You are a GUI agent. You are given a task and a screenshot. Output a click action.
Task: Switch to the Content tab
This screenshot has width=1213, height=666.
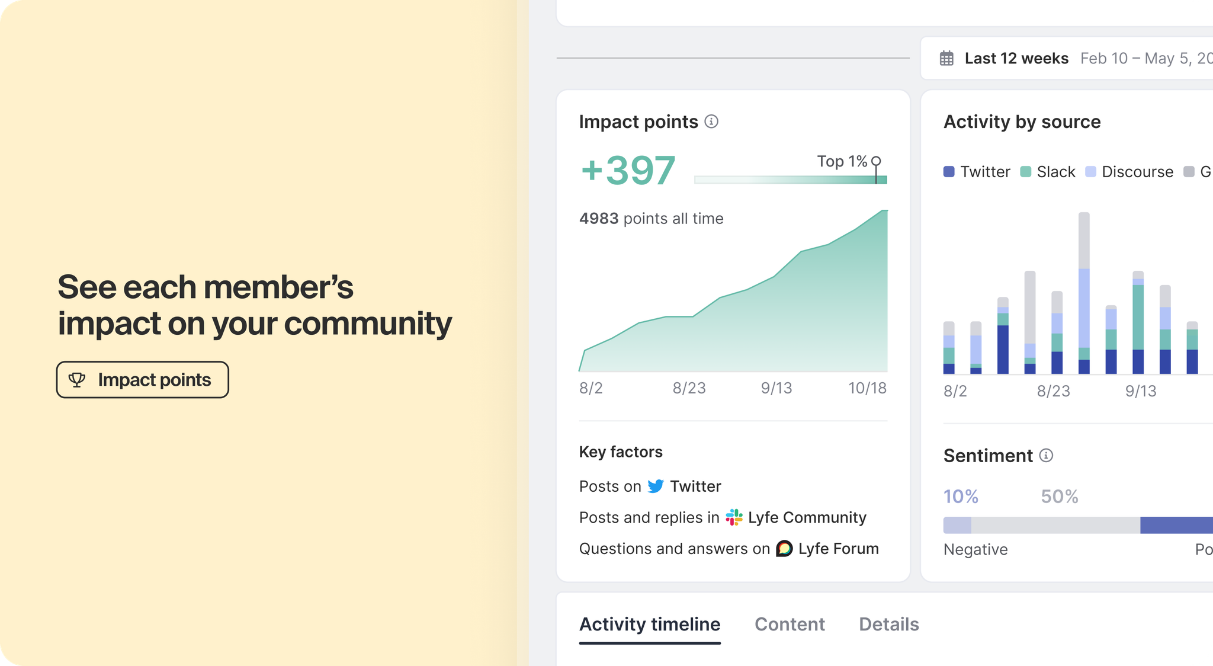tap(790, 624)
